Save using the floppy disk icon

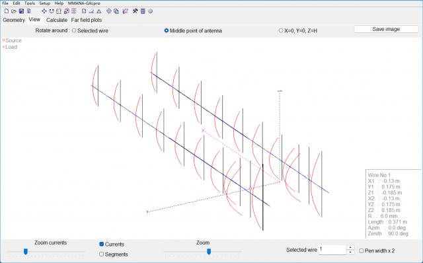[x=21, y=11]
